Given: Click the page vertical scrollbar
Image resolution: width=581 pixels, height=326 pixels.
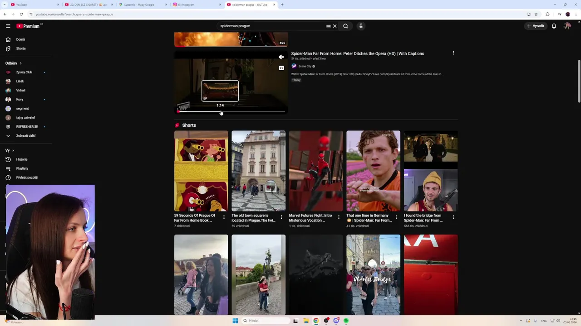Looking at the screenshot, I should pos(579,81).
